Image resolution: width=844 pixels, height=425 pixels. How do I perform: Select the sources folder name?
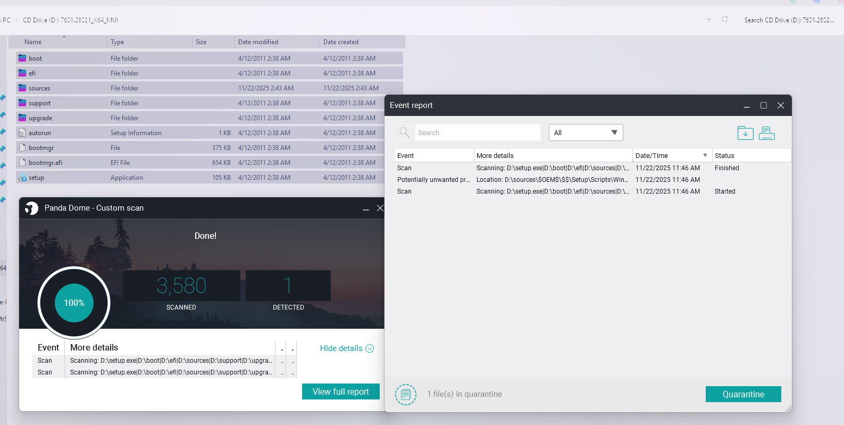(x=39, y=88)
